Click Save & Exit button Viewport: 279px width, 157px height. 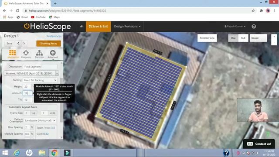[99, 27]
